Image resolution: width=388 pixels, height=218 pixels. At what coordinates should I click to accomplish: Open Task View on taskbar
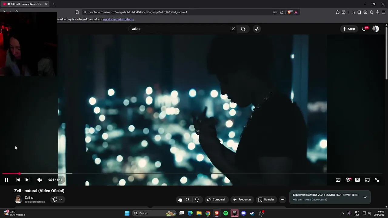click(181, 213)
